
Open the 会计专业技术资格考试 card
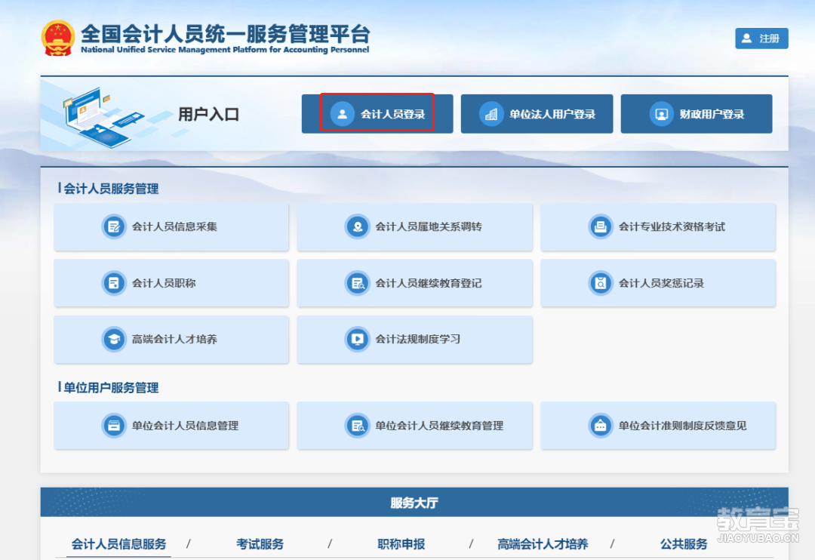pyautogui.click(x=658, y=227)
